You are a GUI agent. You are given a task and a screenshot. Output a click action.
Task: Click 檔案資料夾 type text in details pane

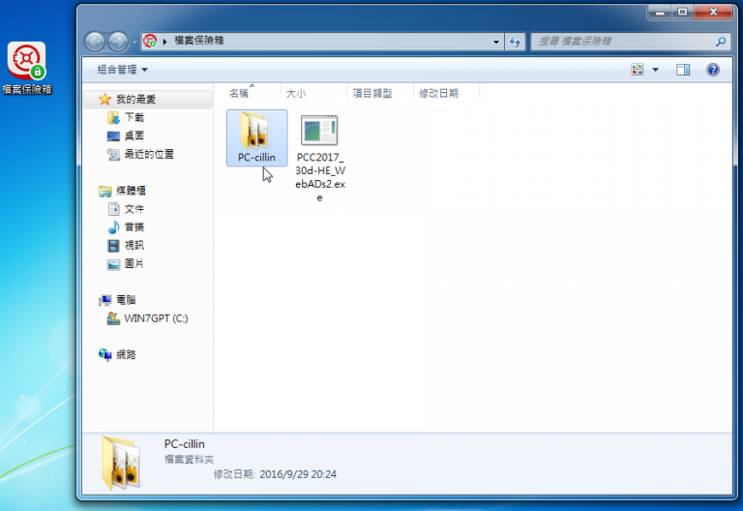click(x=189, y=460)
